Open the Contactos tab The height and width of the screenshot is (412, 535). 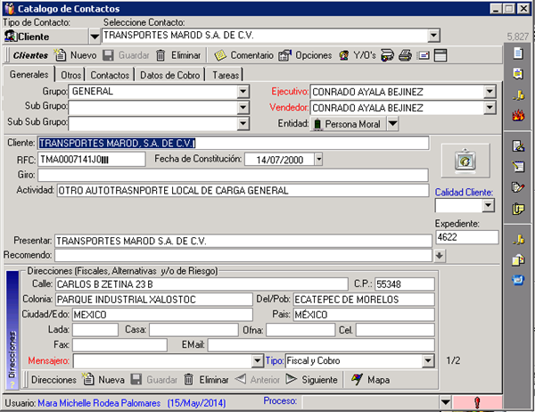pyautogui.click(x=110, y=75)
